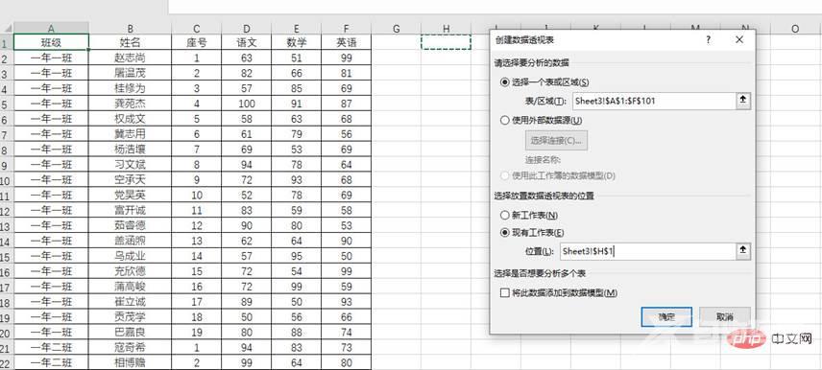822x370 pixels.
Task: Select column A header
Action: click(51, 29)
